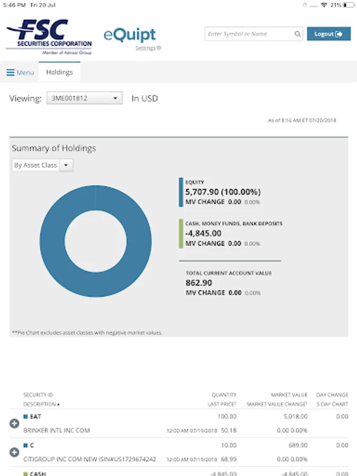
Task: Tap the battery indicator in status bar
Action: point(349,5)
